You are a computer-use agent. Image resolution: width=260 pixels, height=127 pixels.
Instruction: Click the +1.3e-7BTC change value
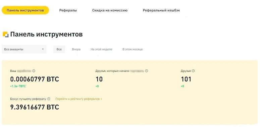click(18, 86)
